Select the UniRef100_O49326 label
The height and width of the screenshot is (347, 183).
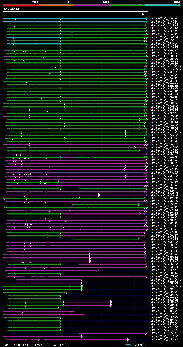[164, 198]
